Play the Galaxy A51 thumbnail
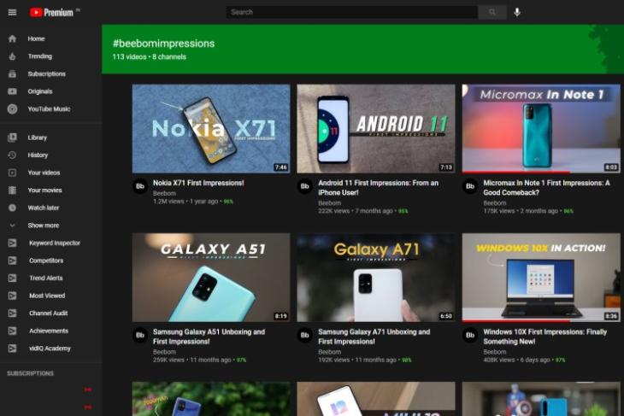Viewport: 624px width, 416px height. coord(211,278)
